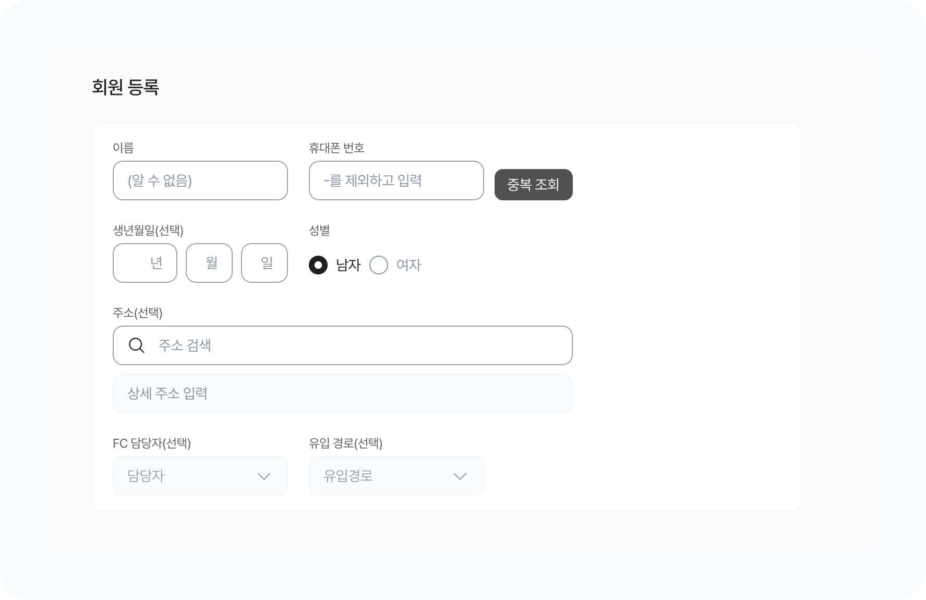
Task: Click the chevron arrow in 유입경로 dropdown
Action: 460,476
